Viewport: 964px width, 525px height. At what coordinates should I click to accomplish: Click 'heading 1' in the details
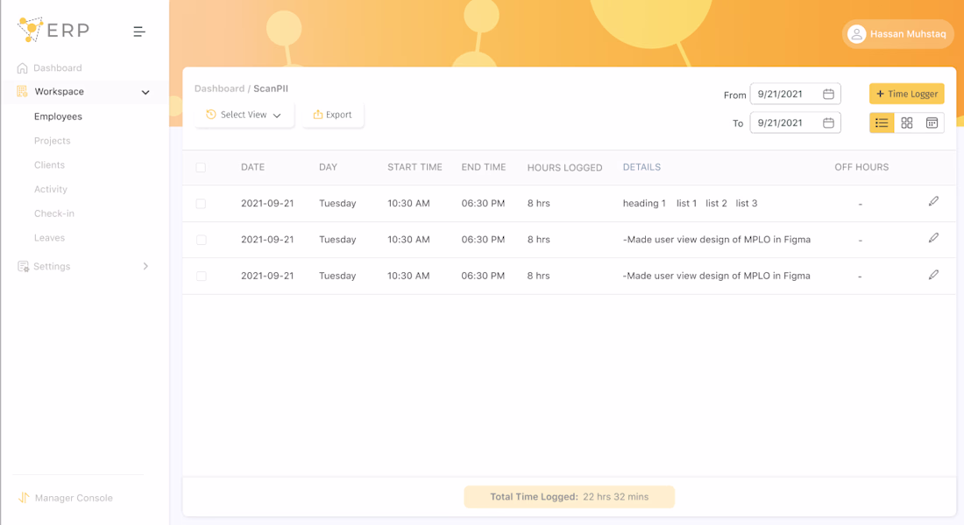click(644, 203)
